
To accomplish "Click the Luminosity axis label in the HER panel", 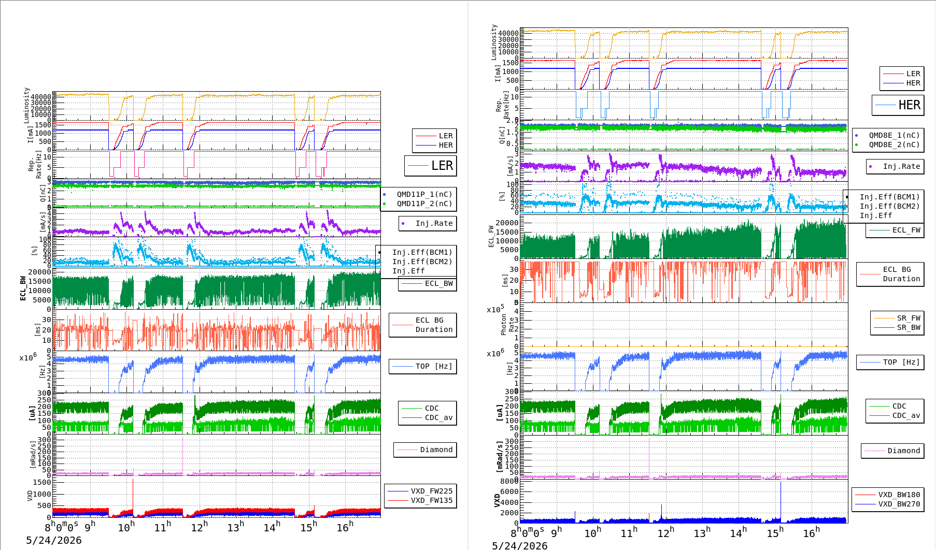I will pyautogui.click(x=494, y=42).
